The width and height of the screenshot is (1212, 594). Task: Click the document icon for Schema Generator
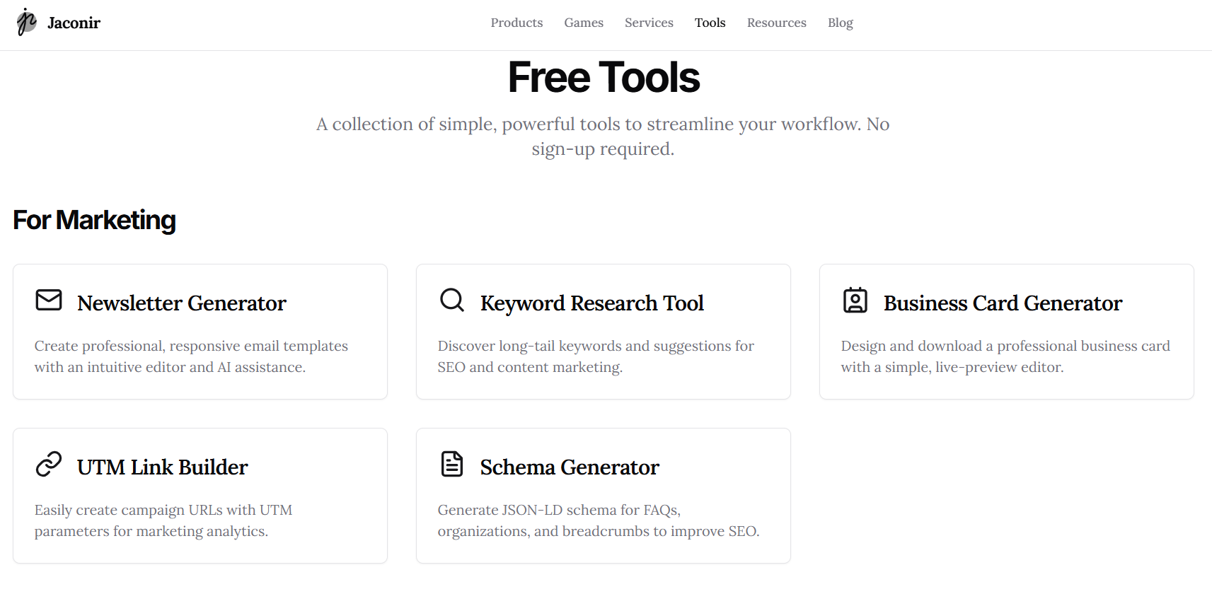tap(452, 464)
